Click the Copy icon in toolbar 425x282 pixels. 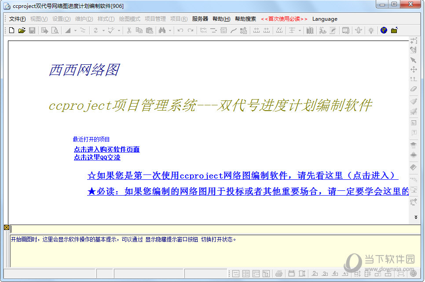pos(139,30)
